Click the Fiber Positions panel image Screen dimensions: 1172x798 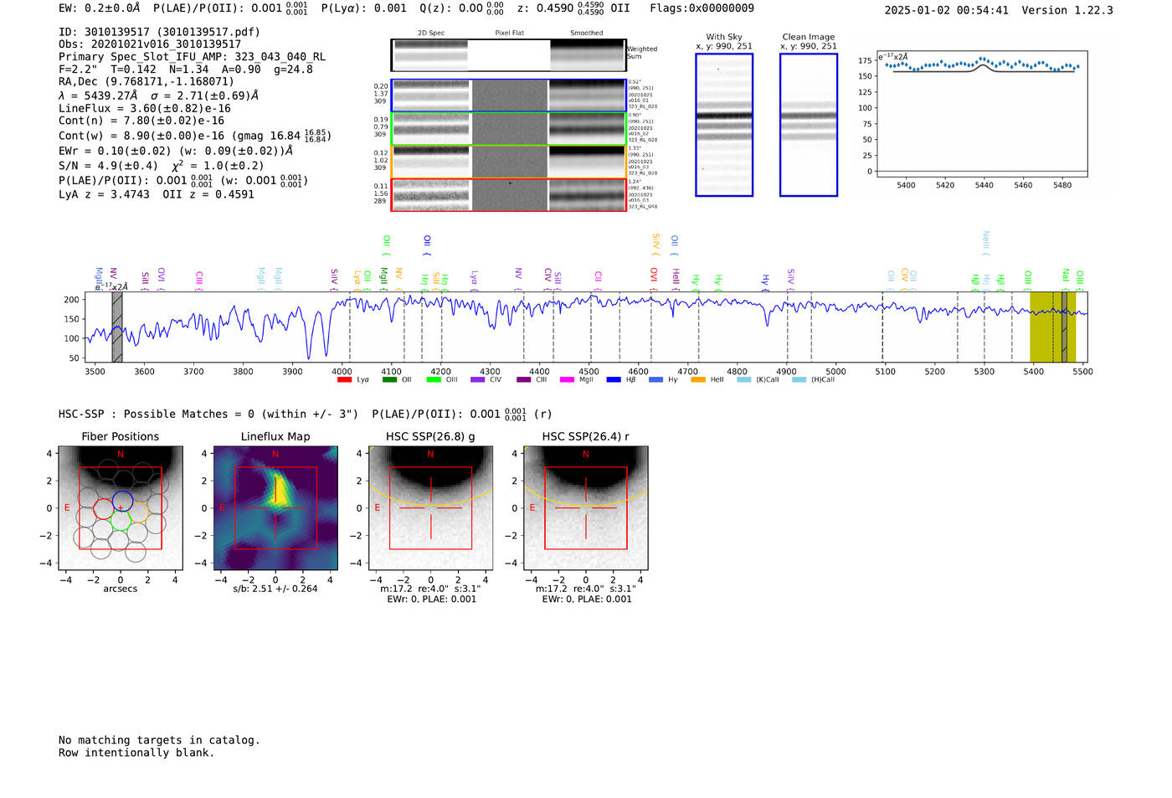(121, 508)
